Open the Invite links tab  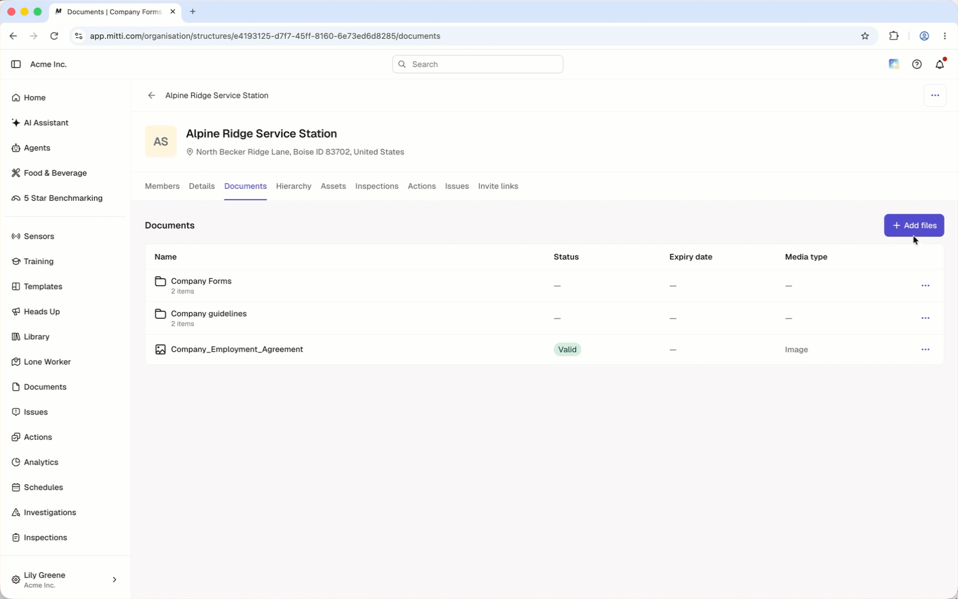click(498, 186)
